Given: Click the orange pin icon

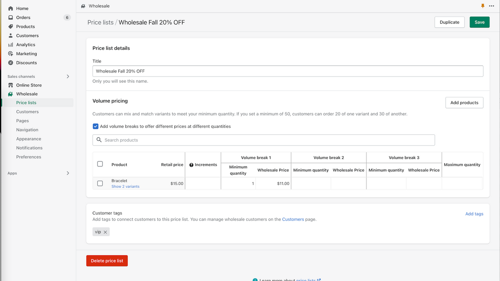Looking at the screenshot, I should point(483,6).
